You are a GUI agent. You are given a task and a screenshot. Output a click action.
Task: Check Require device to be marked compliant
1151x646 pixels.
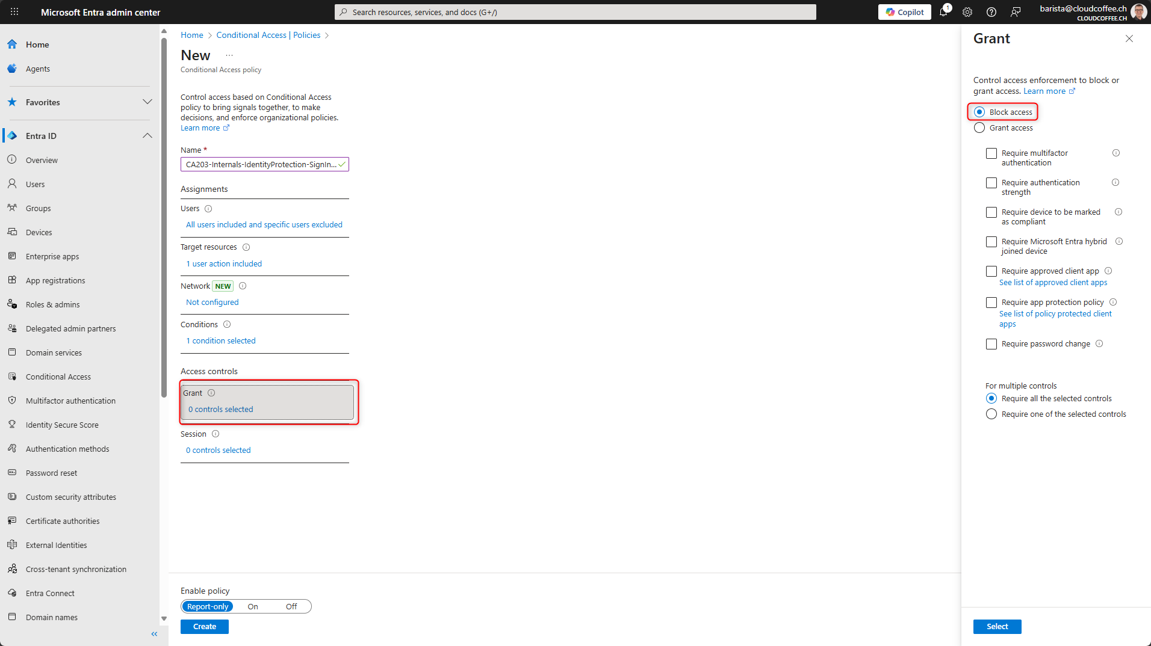pyautogui.click(x=991, y=212)
